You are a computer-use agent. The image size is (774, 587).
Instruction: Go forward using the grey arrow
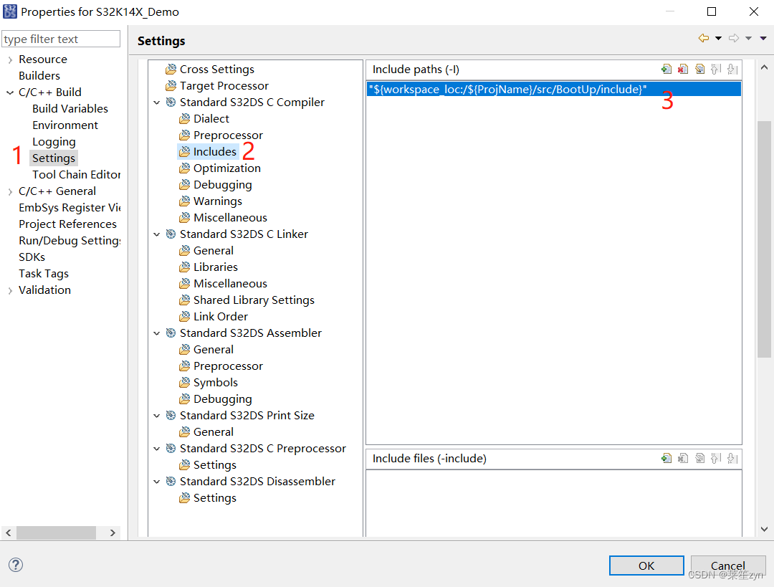click(x=734, y=38)
